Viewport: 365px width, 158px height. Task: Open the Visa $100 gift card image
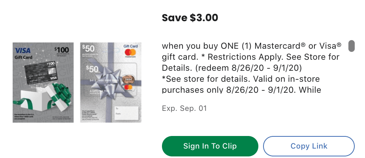pos(43,83)
